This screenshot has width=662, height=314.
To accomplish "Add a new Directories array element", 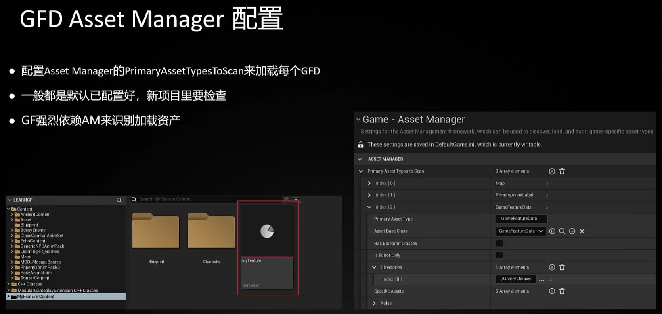I will [x=552, y=267].
